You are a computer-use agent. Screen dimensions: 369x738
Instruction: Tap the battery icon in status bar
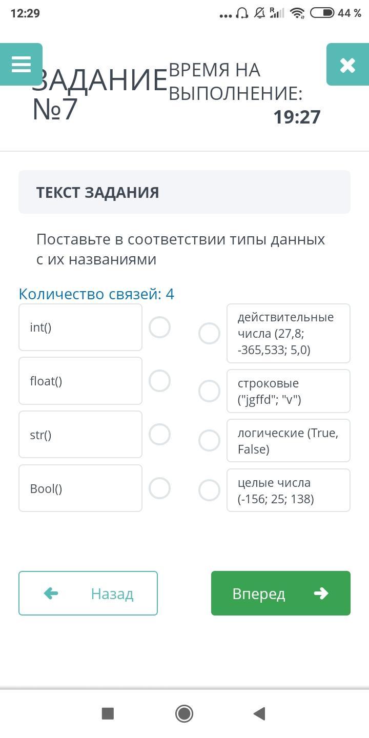click(322, 13)
